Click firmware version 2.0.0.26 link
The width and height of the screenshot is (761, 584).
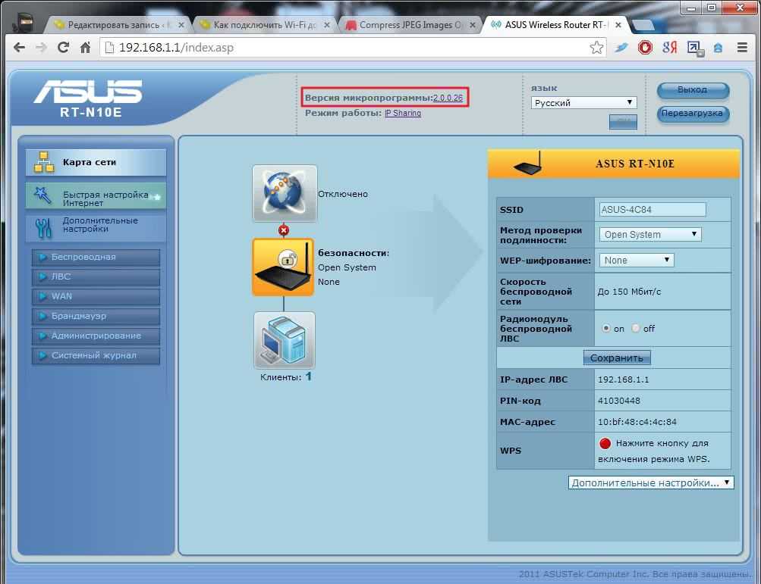(448, 98)
